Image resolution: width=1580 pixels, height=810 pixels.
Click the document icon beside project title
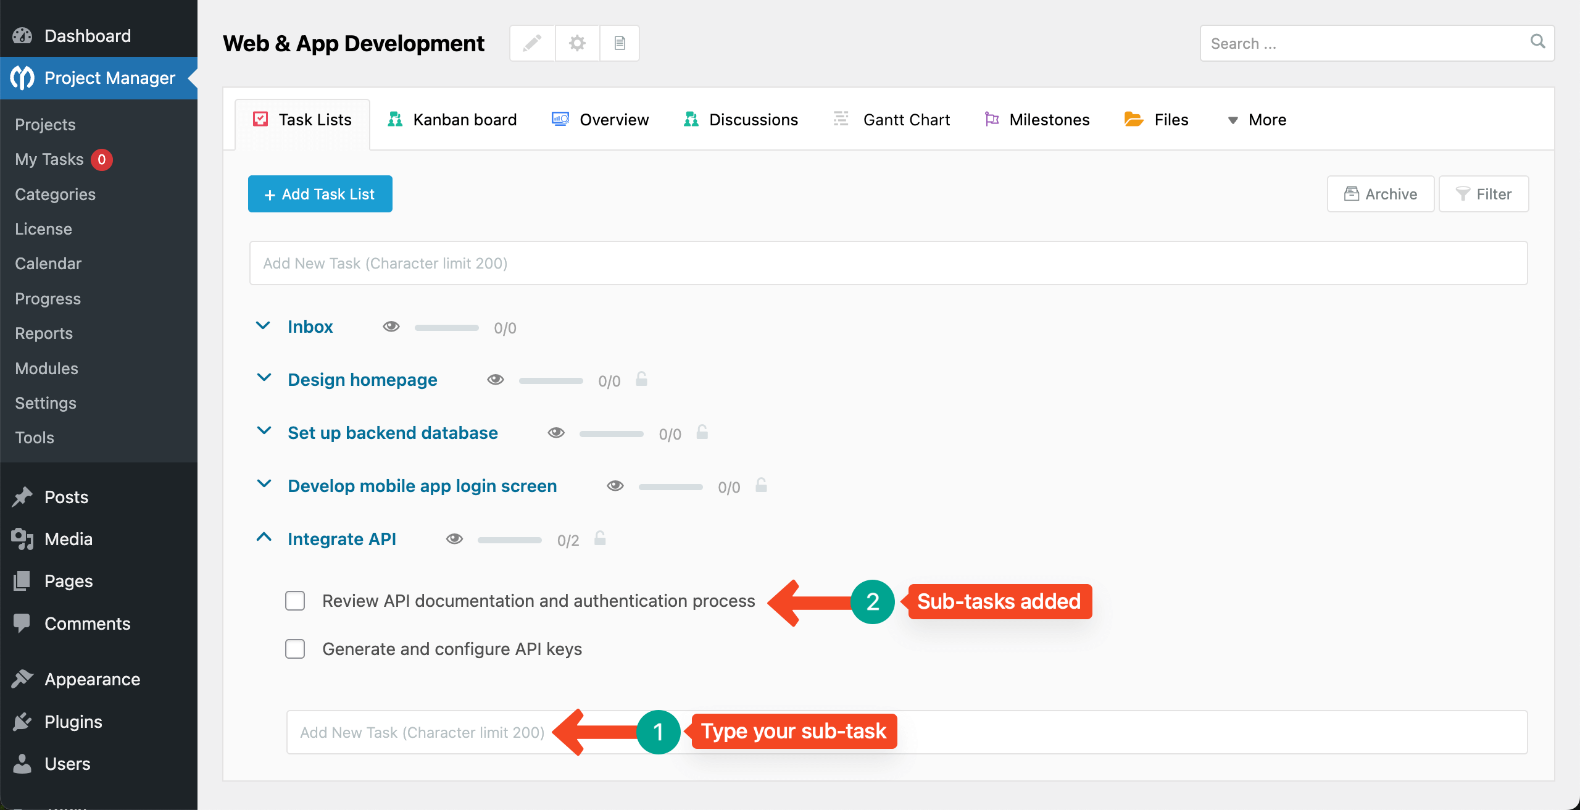(620, 43)
